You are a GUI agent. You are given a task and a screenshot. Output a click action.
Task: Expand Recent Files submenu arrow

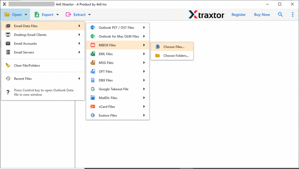click(79, 79)
